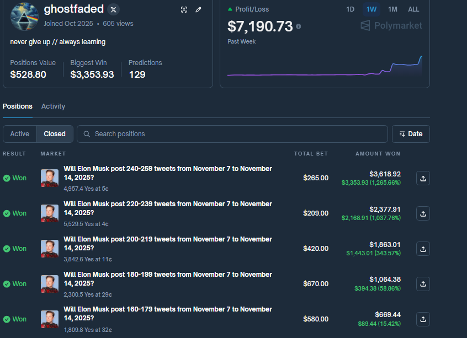The image size is (467, 338).
Task: Switch to Active positions filter
Action: point(20,134)
